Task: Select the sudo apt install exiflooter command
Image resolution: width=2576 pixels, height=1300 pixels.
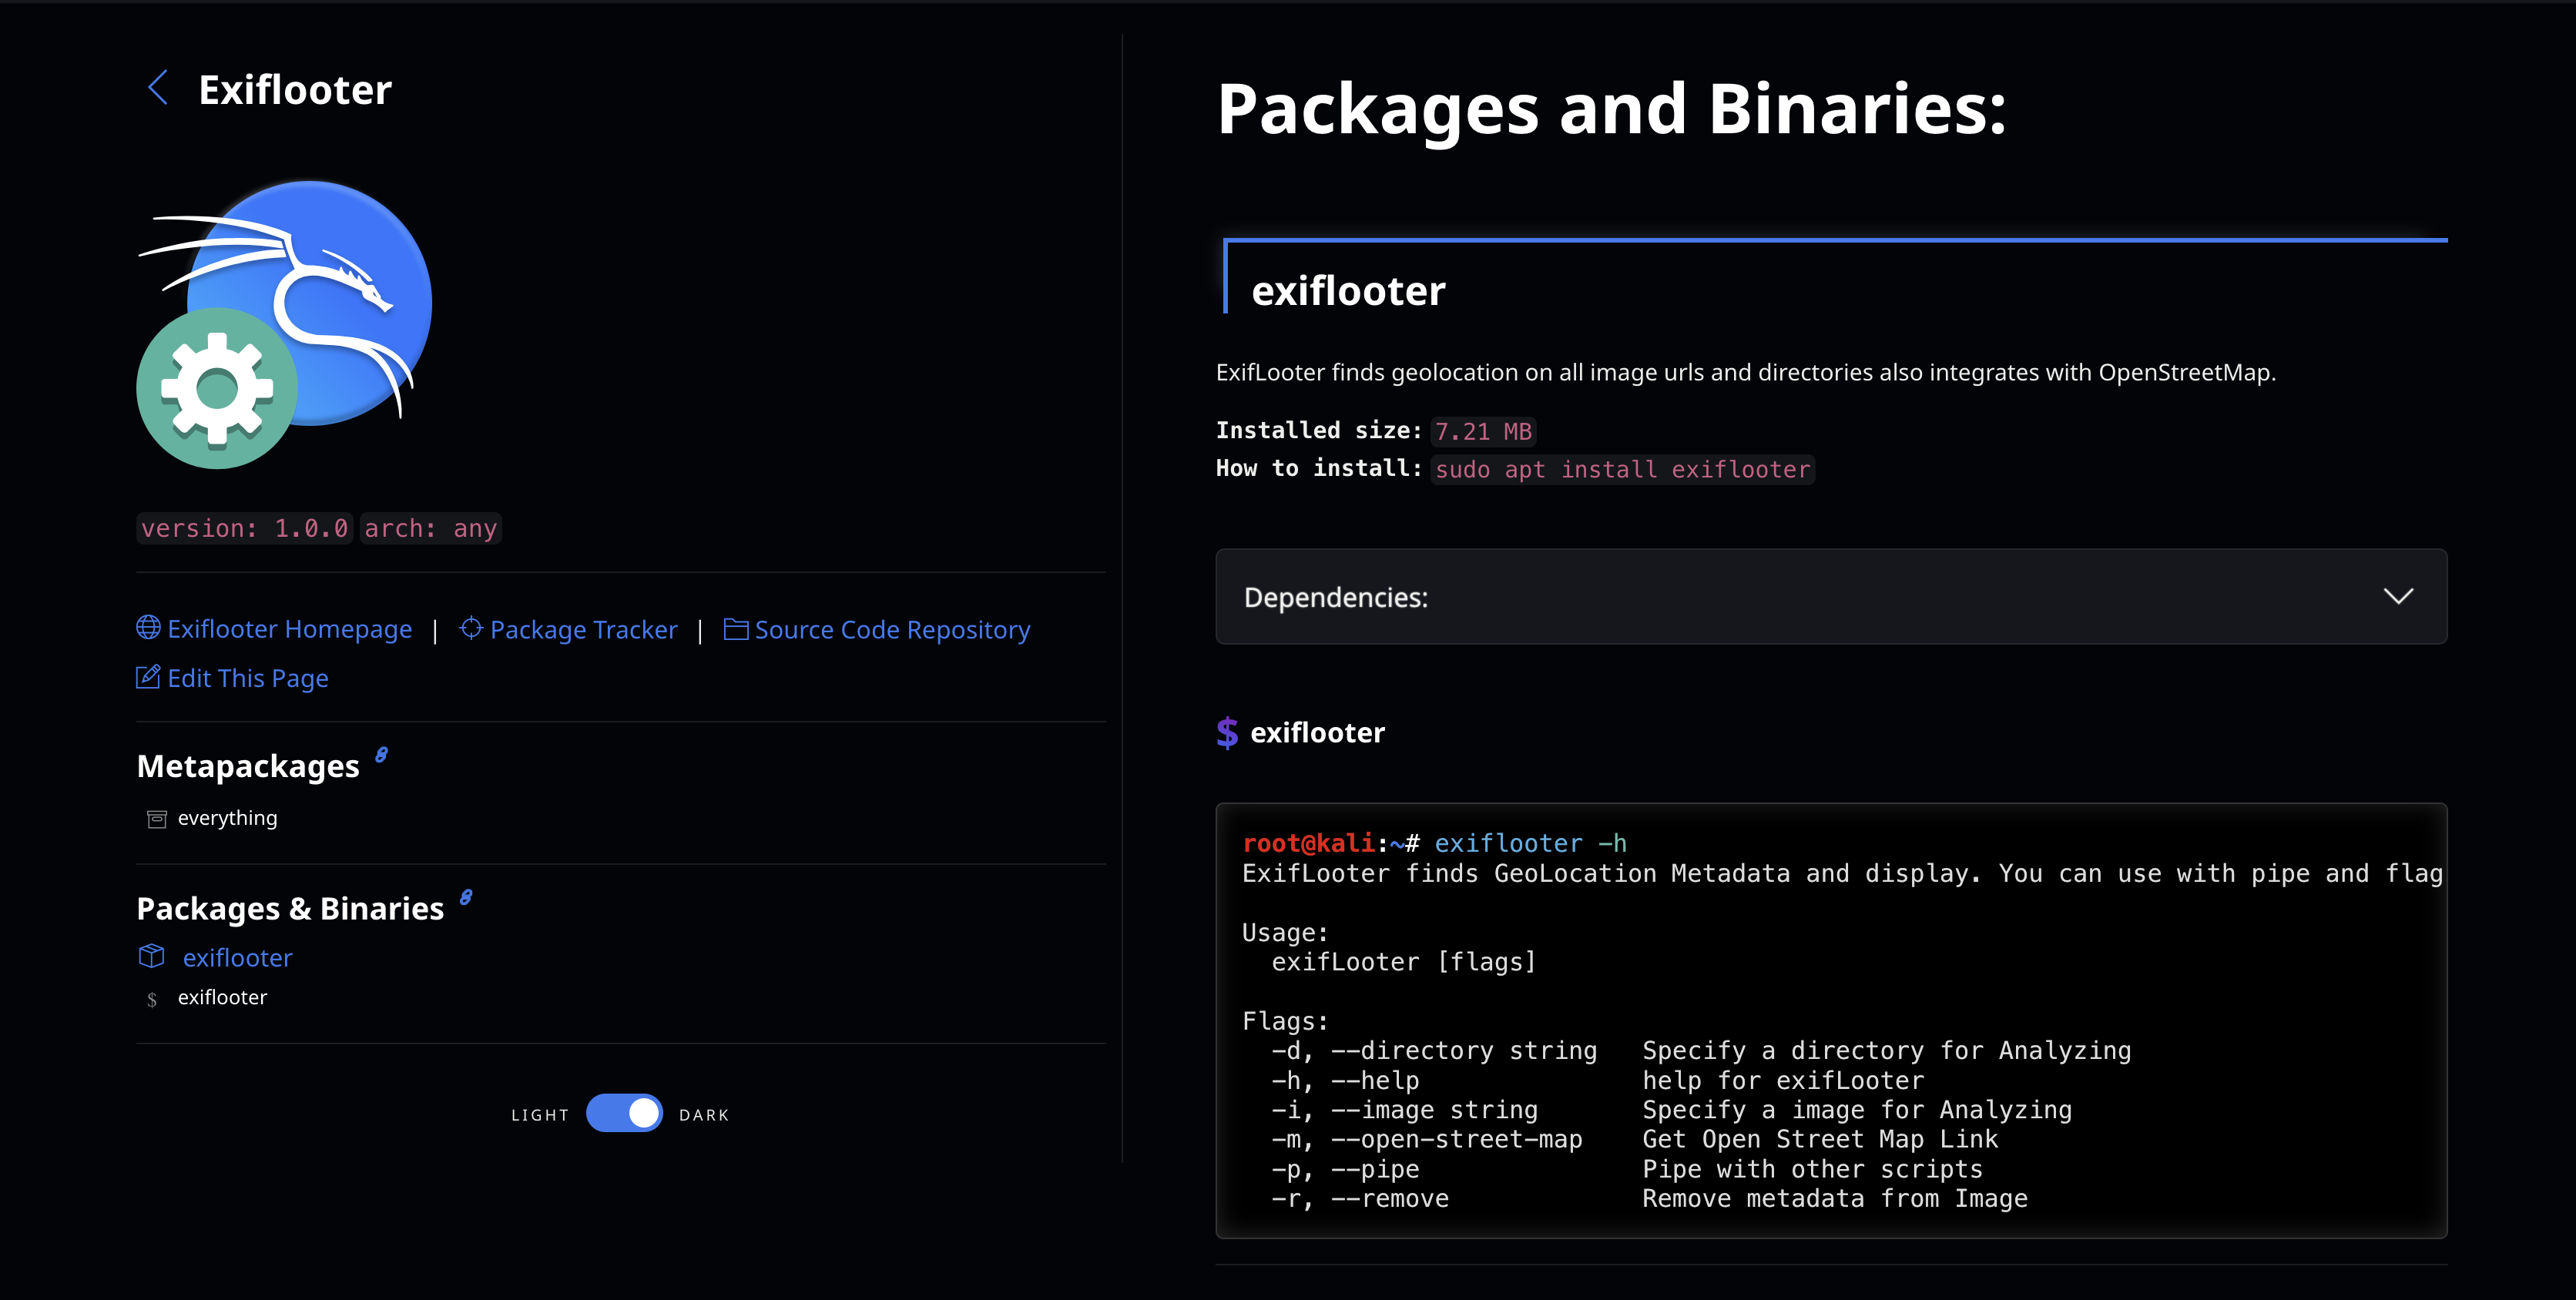Action: (x=1622, y=469)
